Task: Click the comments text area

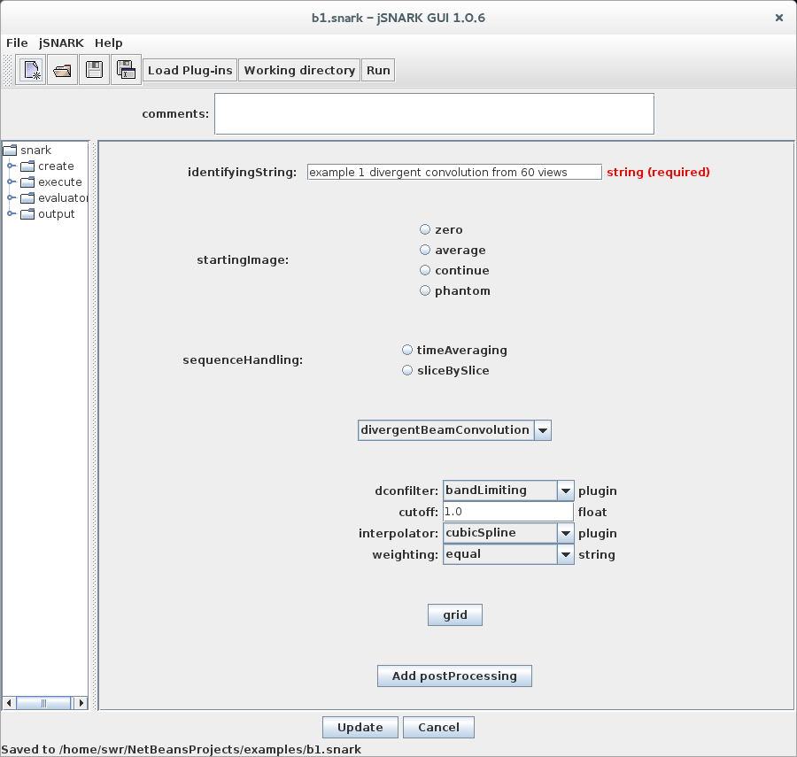Action: [435, 114]
